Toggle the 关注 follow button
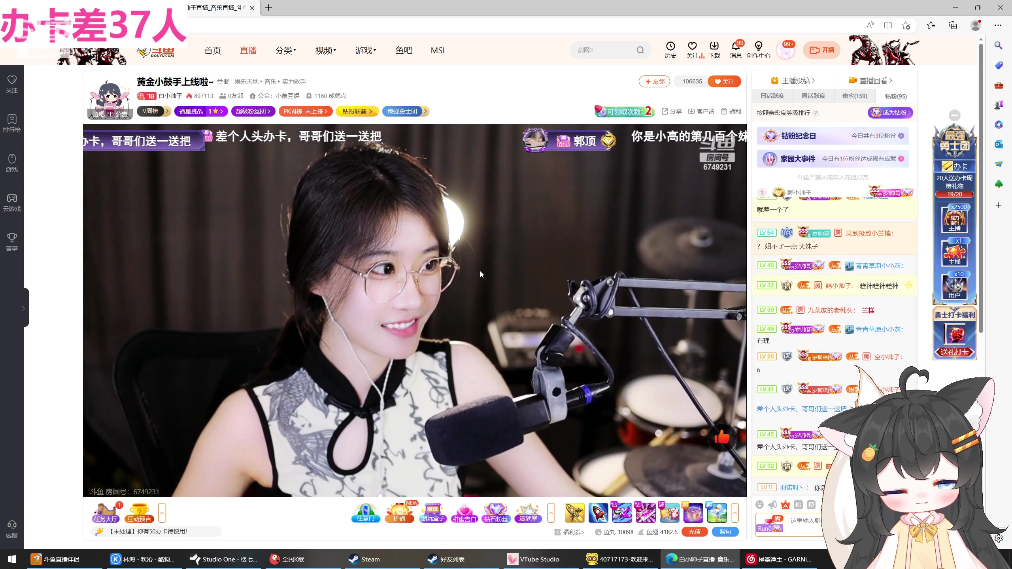This screenshot has height=569, width=1012. (x=725, y=81)
